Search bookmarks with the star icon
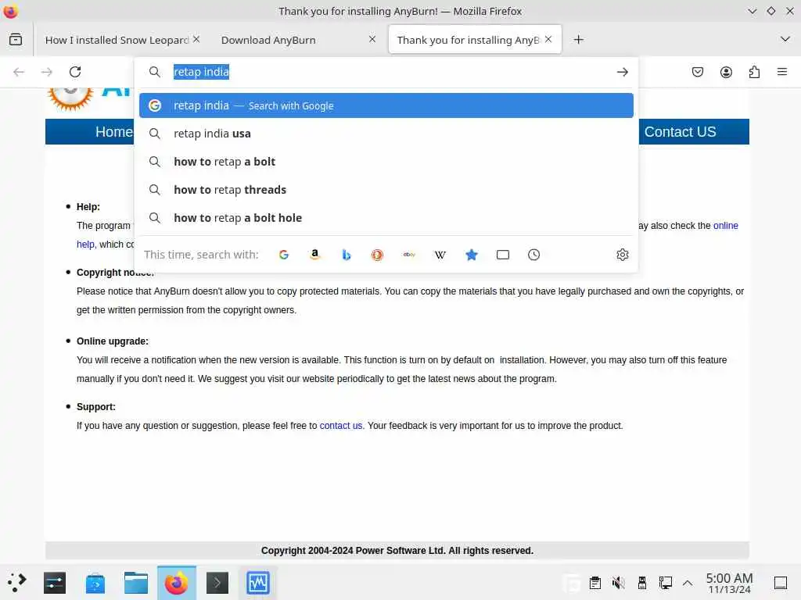The height and width of the screenshot is (600, 801). pyautogui.click(x=472, y=255)
